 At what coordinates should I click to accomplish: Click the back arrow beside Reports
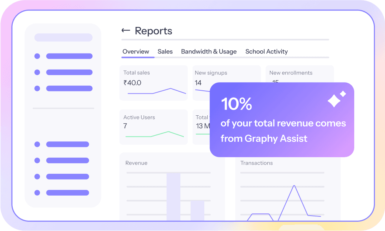click(126, 30)
